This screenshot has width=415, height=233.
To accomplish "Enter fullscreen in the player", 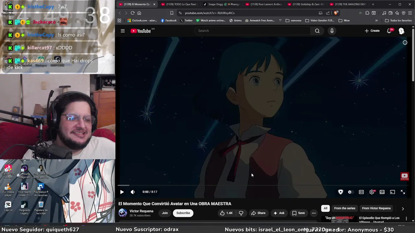I will (x=403, y=192).
